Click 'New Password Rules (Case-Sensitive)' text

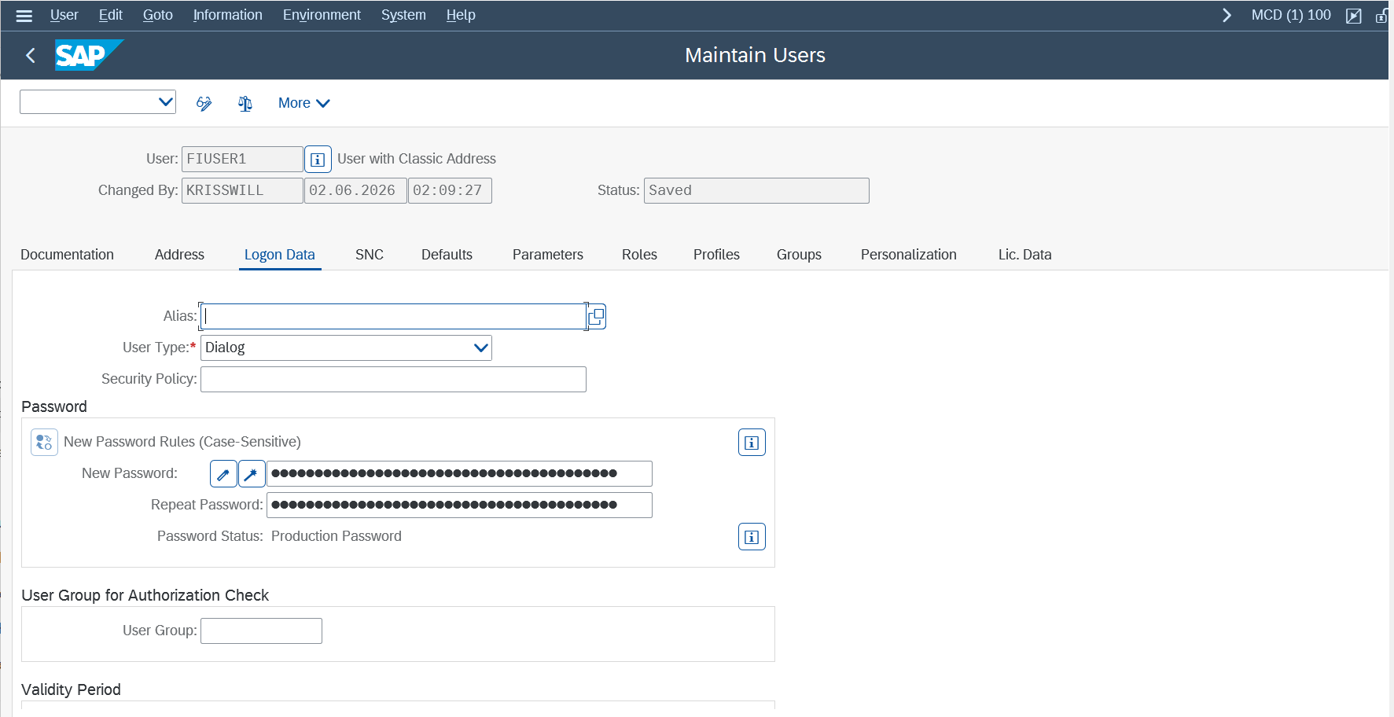[182, 442]
